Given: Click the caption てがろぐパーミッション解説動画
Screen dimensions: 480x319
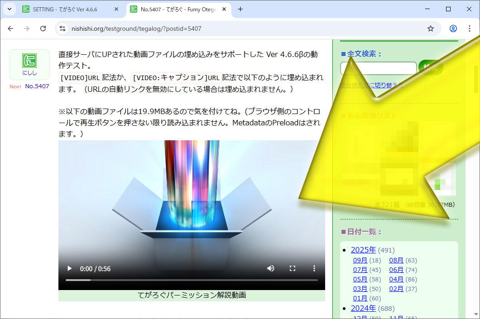Looking at the screenshot, I should (192, 295).
